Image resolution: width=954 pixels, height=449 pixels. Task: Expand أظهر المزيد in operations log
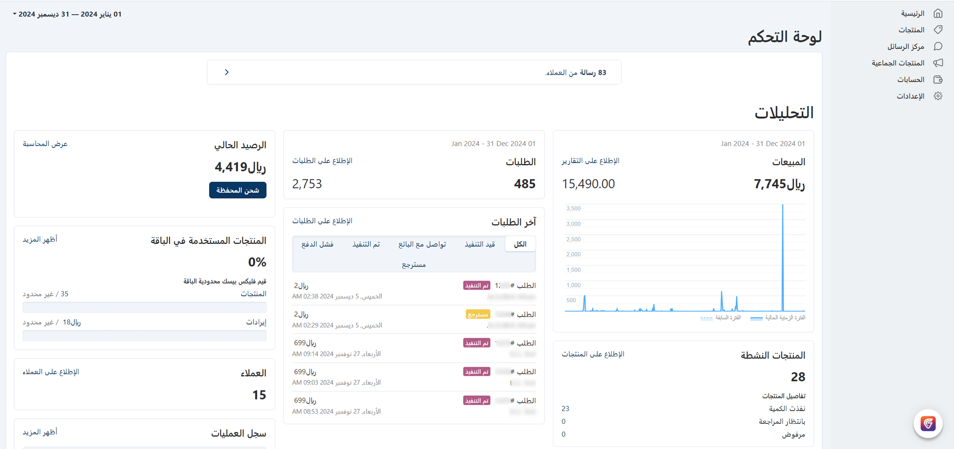[x=40, y=432]
